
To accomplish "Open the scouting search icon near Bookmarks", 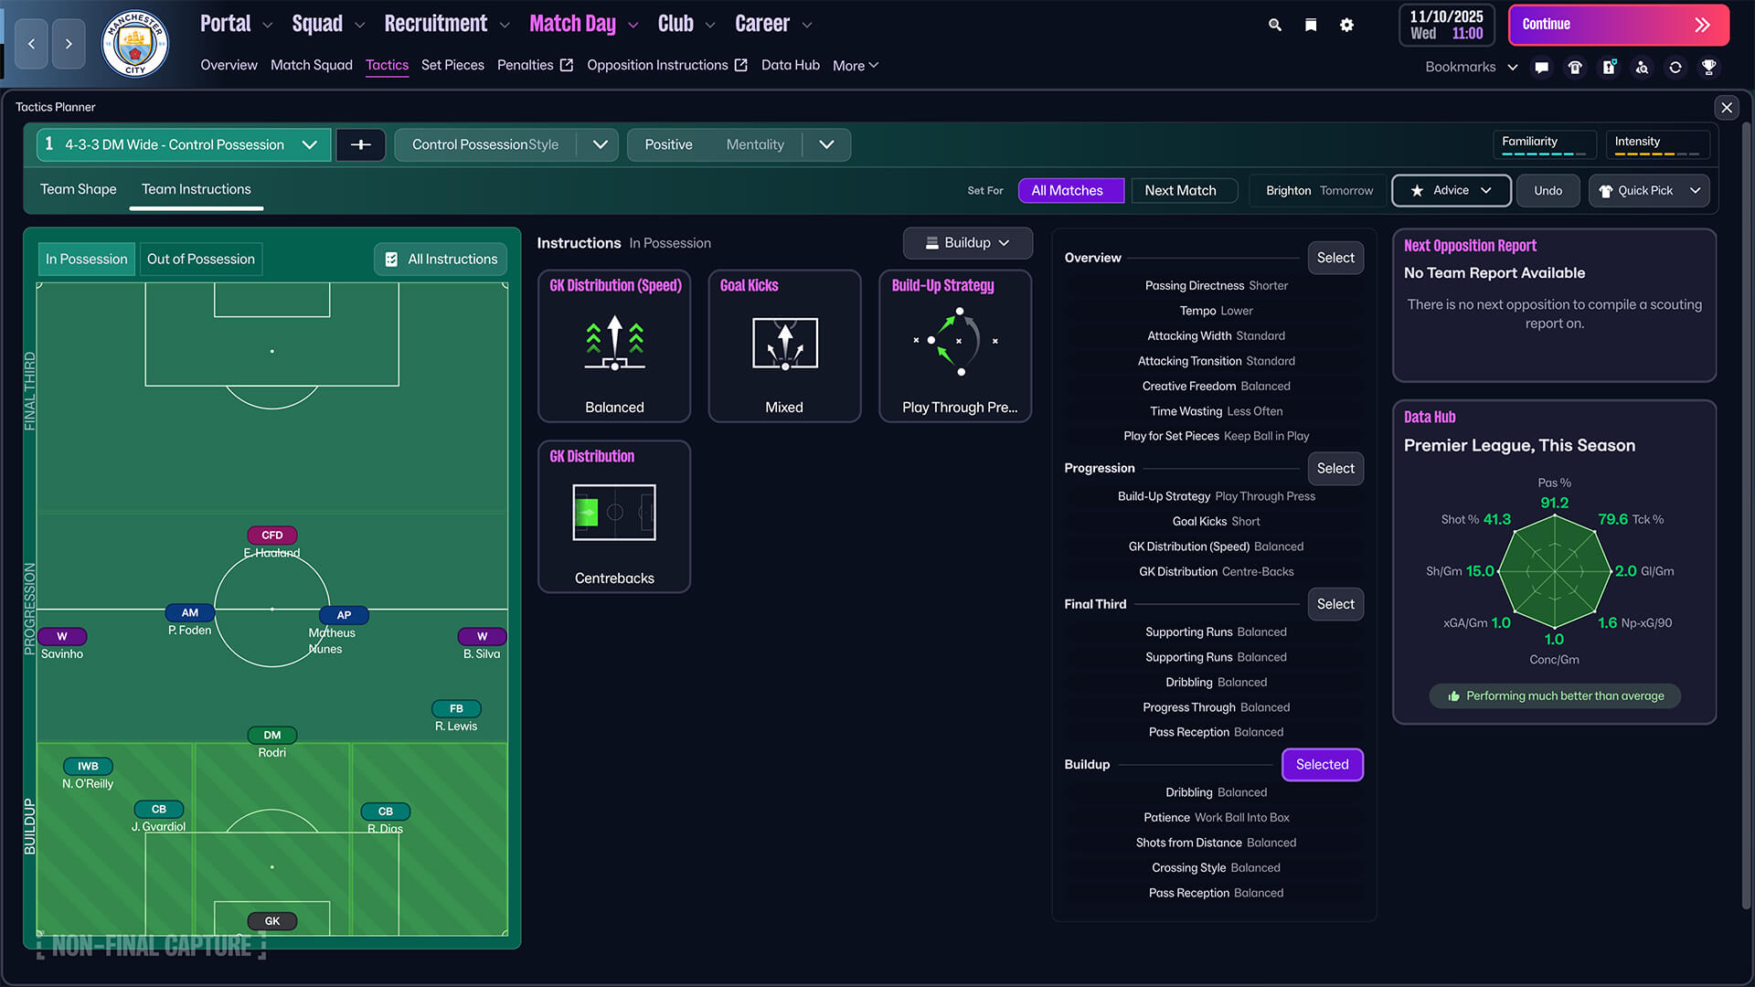I will (x=1642, y=67).
